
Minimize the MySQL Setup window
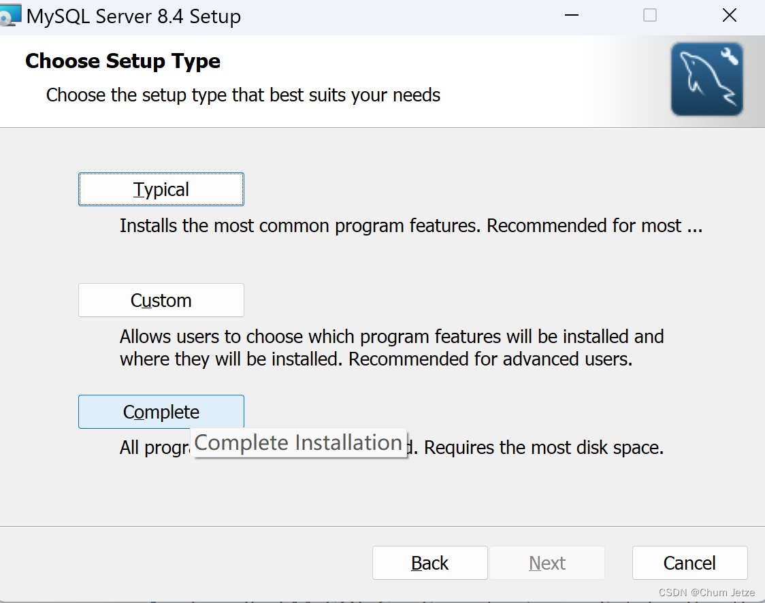pos(572,15)
